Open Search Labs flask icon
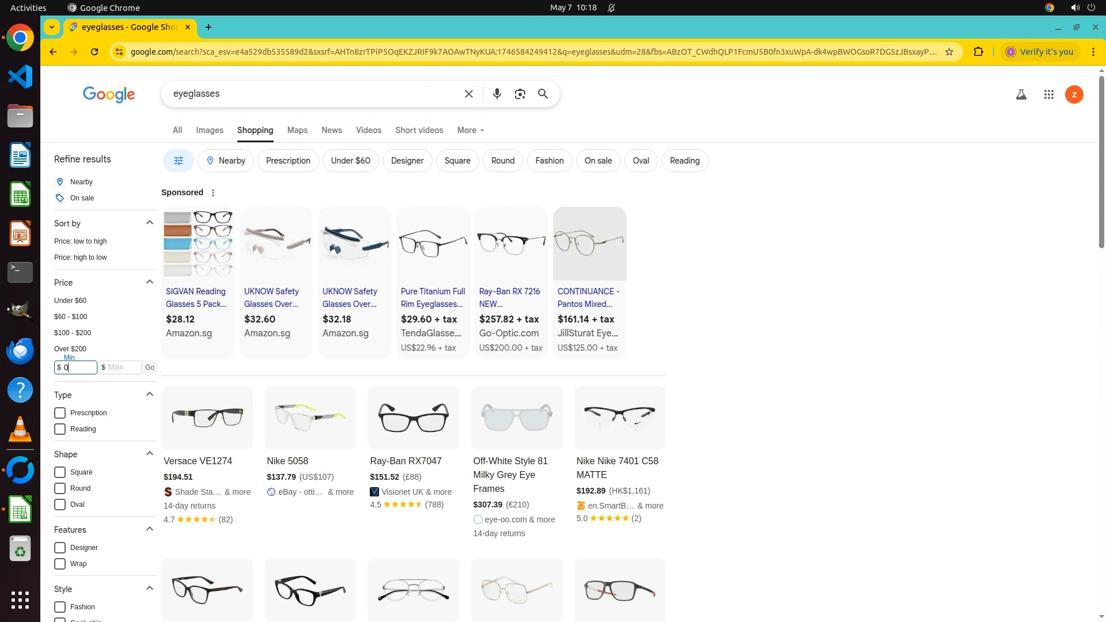Viewport: 1106px width, 622px height. coord(1021,94)
